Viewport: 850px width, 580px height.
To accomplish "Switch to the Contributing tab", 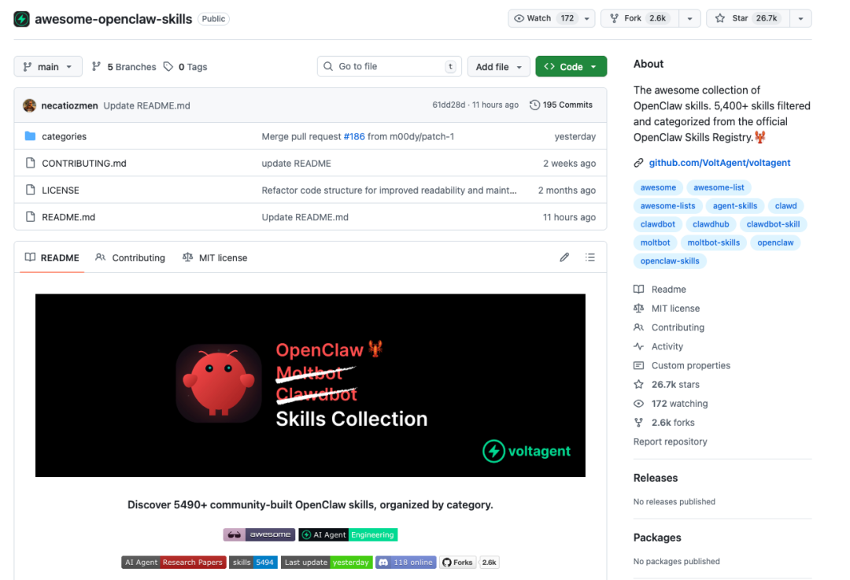I will coord(139,257).
